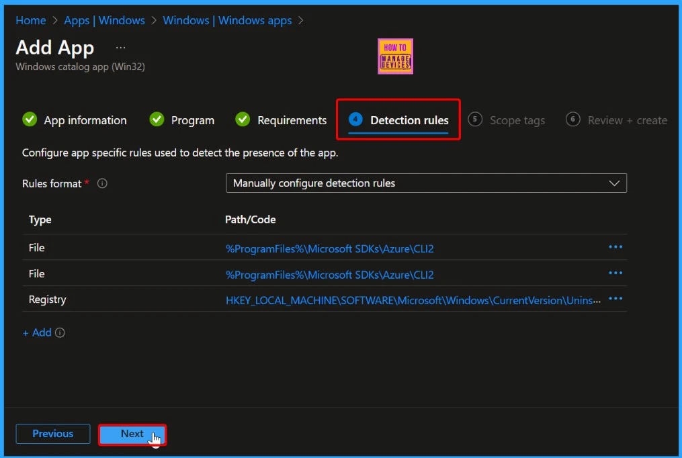This screenshot has width=682, height=458.
Task: Open the Windows | Windows apps breadcrumb
Action: point(227,20)
